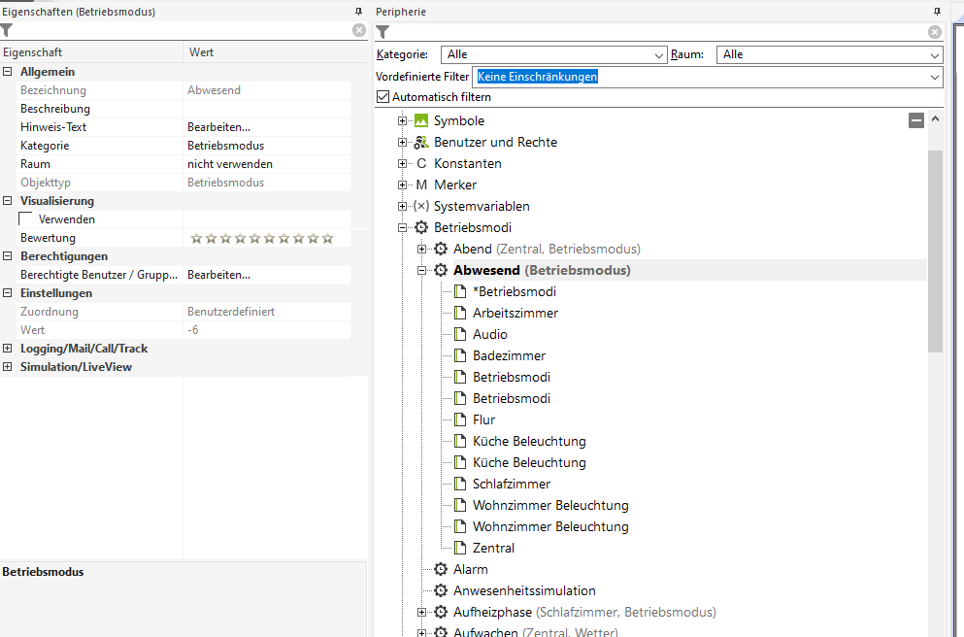
Task: Click the page icon next to Badezimmer
Action: click(460, 356)
